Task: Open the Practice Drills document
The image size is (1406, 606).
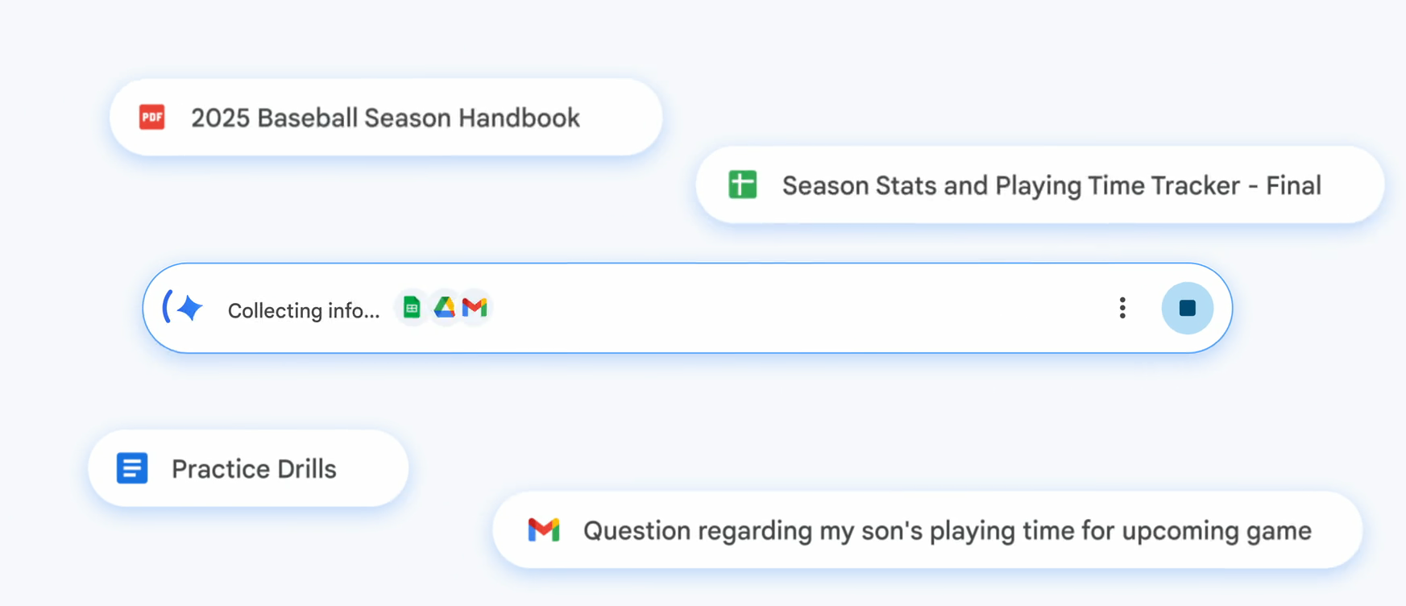Action: (254, 469)
